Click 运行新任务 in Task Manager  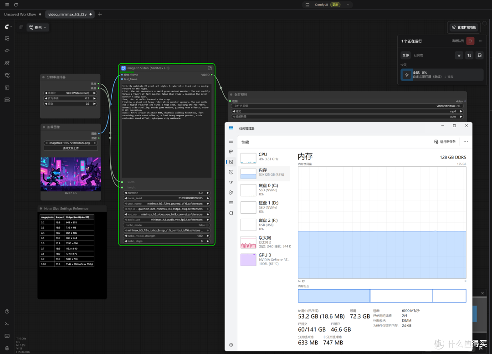click(x=445, y=142)
